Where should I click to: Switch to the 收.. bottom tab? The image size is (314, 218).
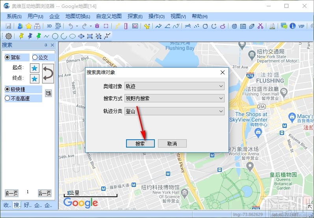[x=7, y=205]
